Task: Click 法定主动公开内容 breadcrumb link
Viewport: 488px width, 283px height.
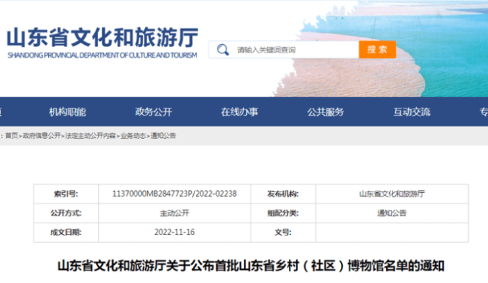Action: pos(90,136)
